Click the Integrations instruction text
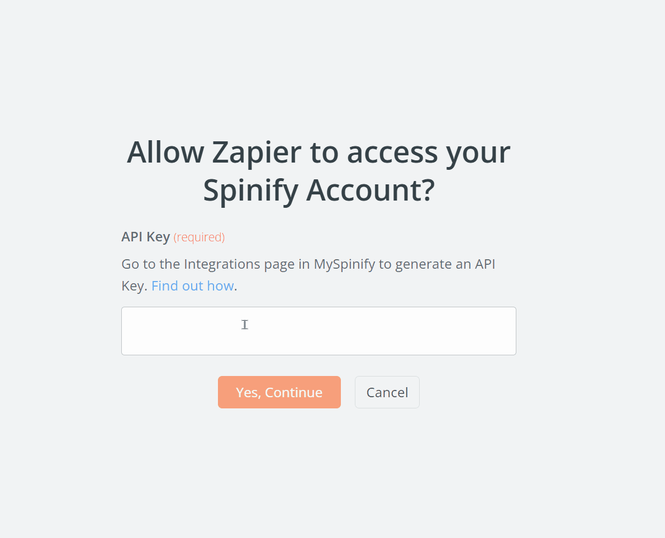Viewport: 665px width, 538px height. 307,264
